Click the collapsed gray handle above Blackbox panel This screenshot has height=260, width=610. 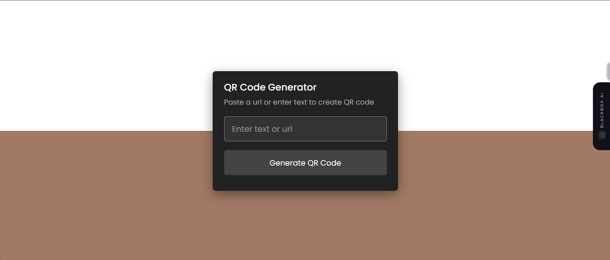pyautogui.click(x=607, y=70)
